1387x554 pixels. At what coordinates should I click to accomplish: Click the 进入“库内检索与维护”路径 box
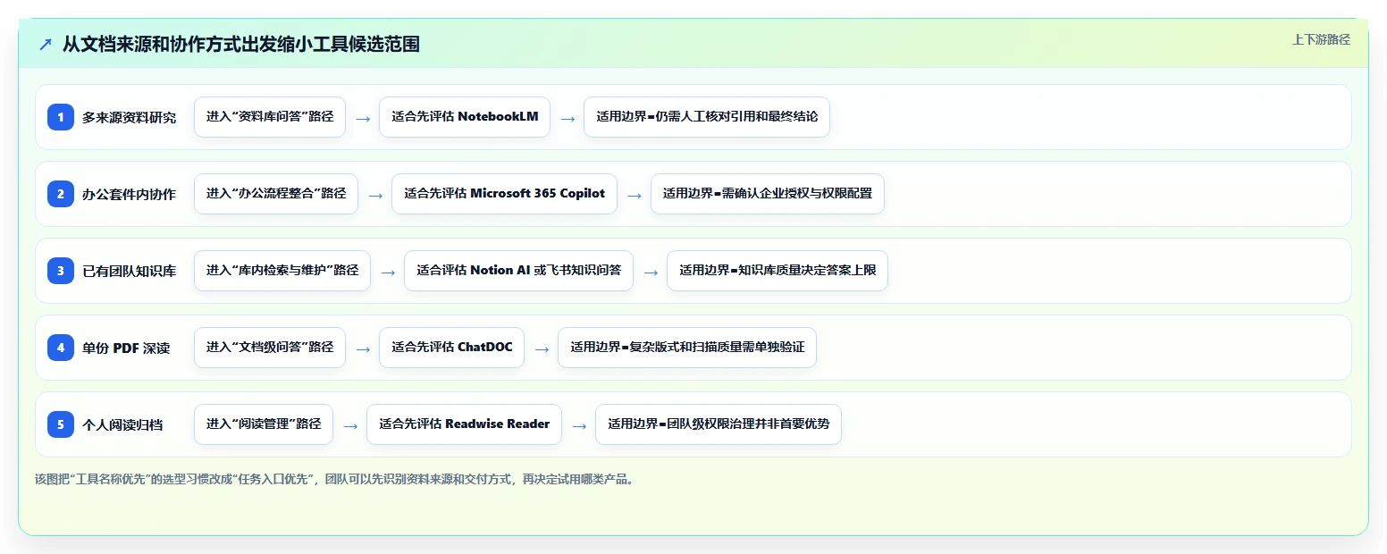tap(282, 271)
